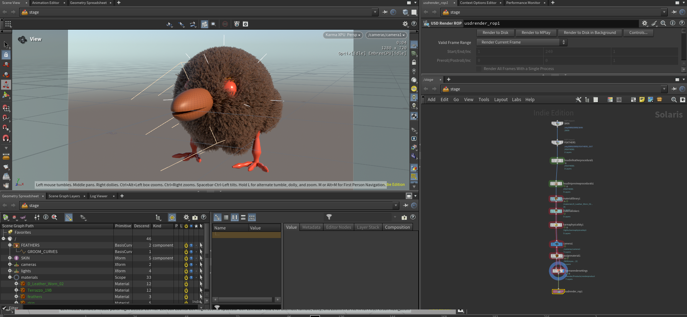Click the Render to MPlay button
The width and height of the screenshot is (687, 317).
[536, 33]
